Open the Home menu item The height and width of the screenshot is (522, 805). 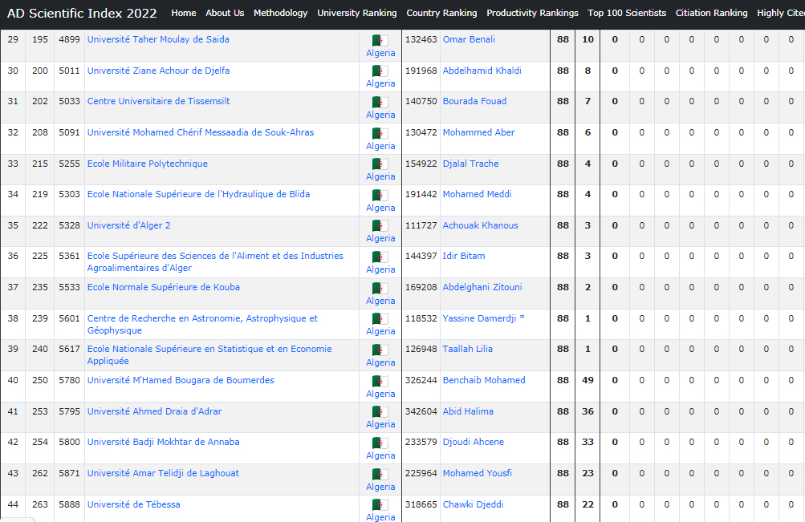tap(183, 13)
